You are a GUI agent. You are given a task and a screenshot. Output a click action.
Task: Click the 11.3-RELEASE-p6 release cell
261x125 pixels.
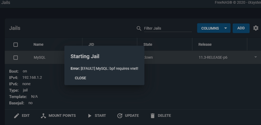click(x=213, y=57)
